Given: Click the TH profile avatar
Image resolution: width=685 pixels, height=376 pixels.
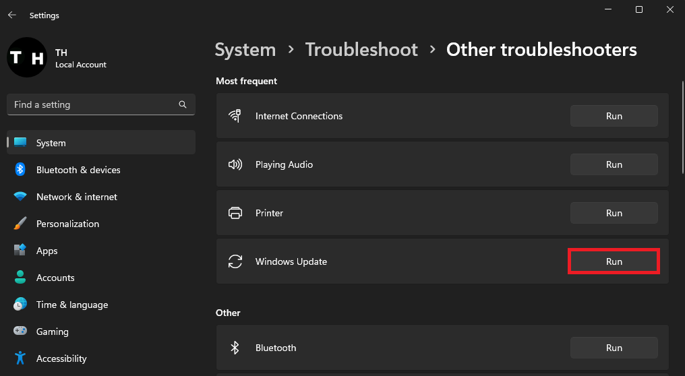Looking at the screenshot, I should [27, 57].
